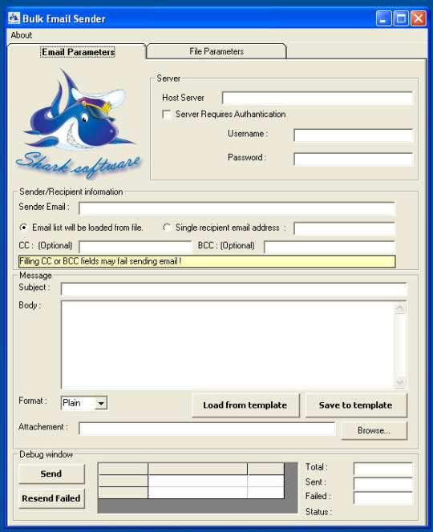The width and height of the screenshot is (433, 532).
Task: Click the Browse... button
Action: (374, 430)
